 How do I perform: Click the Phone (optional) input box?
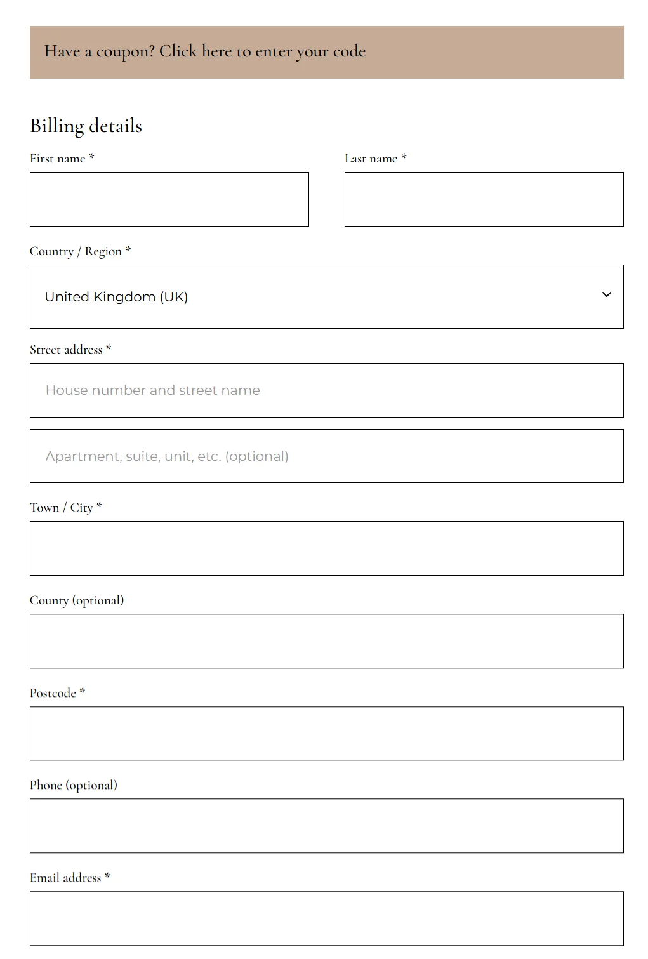click(326, 826)
